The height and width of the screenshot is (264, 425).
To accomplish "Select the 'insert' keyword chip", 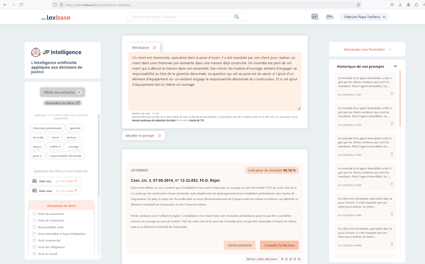I will click(55, 137).
